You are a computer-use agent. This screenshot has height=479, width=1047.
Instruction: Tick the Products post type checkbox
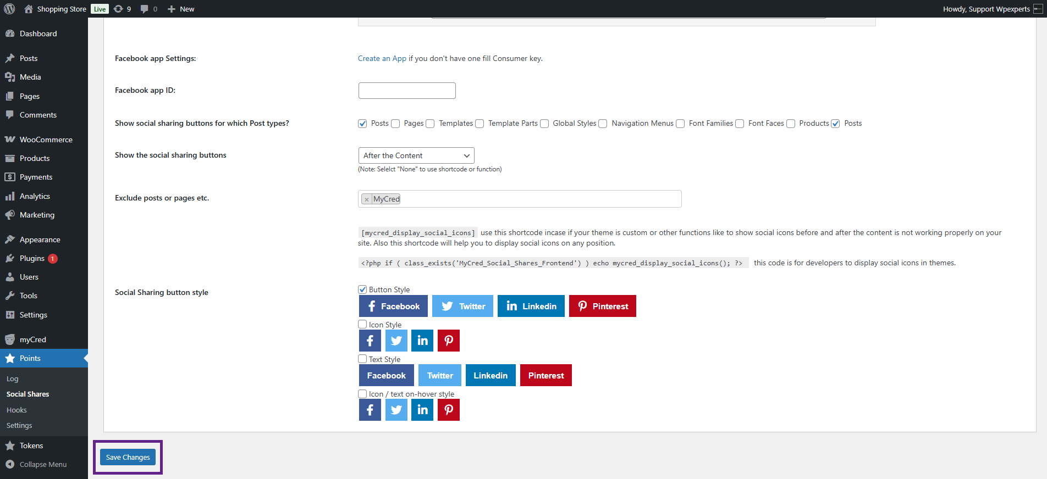tap(791, 124)
